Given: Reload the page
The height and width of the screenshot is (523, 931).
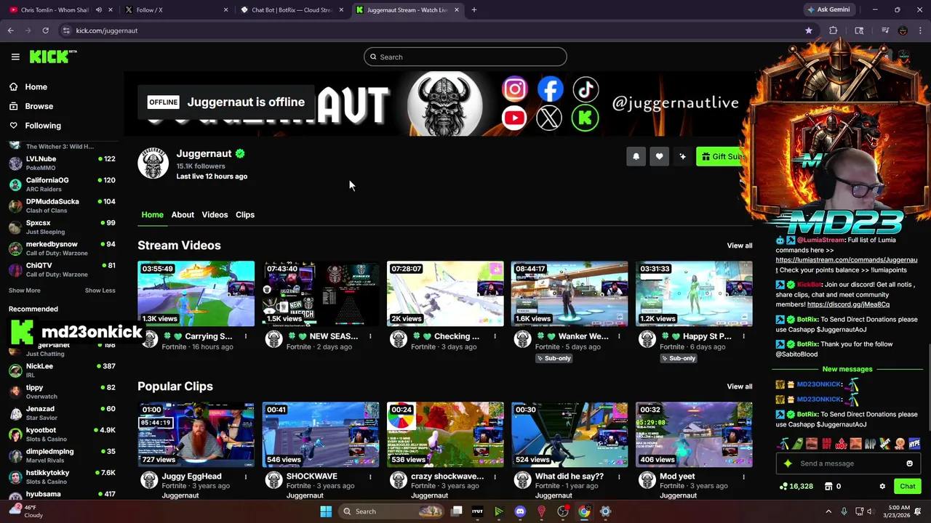Looking at the screenshot, I should tap(45, 31).
